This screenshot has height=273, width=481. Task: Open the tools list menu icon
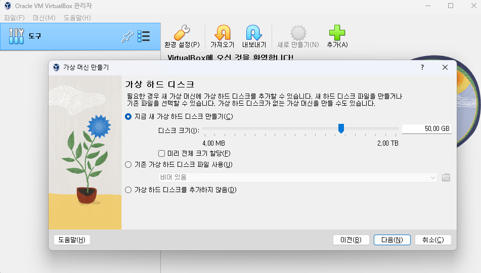pyautogui.click(x=144, y=36)
